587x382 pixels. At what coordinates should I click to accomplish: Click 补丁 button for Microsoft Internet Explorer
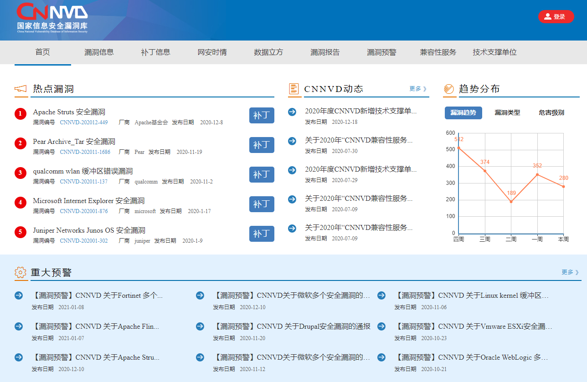(x=262, y=204)
